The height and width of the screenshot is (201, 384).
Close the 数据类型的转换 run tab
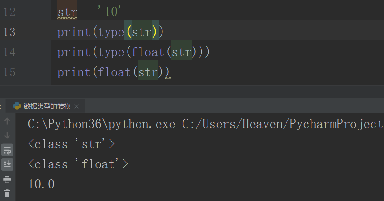click(x=77, y=106)
